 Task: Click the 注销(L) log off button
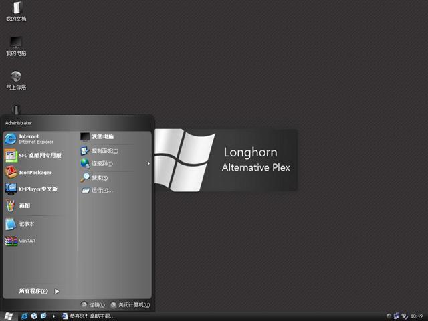click(x=93, y=305)
